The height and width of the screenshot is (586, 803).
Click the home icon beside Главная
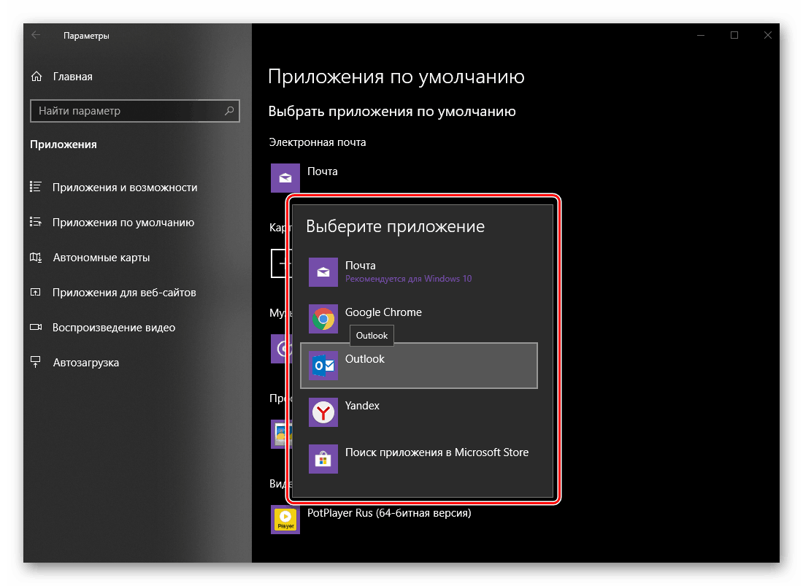[x=36, y=77]
